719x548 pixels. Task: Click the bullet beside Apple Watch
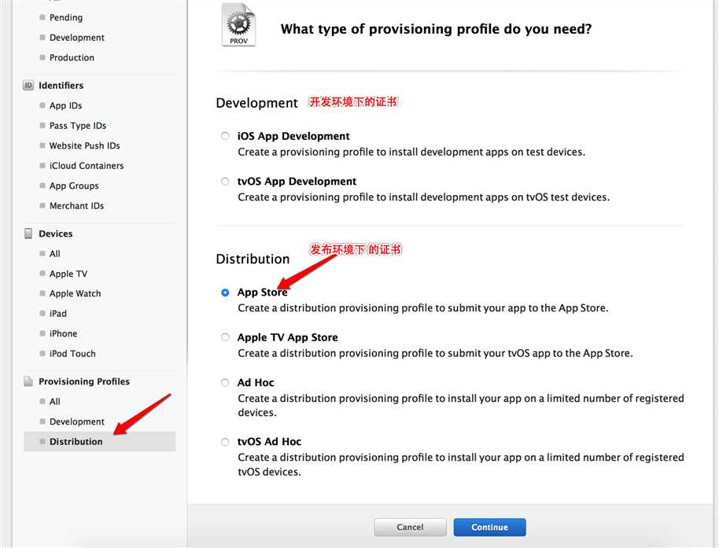tap(42, 294)
